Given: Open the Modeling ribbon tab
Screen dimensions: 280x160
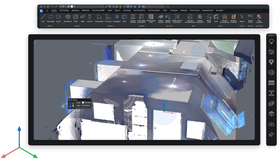Looking at the screenshot, I should pos(75,10).
